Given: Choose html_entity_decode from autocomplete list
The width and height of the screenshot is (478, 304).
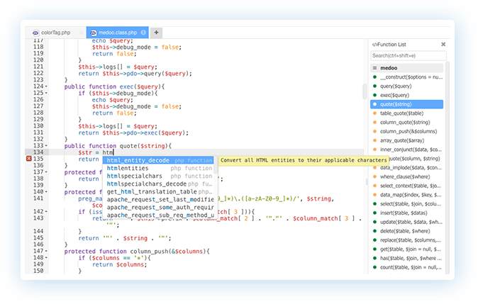Looking at the screenshot, I should [138, 160].
